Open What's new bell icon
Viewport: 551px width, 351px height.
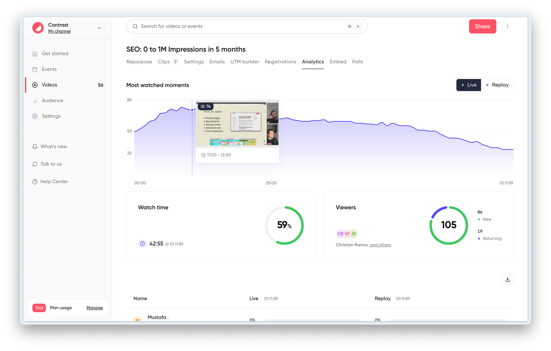click(35, 147)
